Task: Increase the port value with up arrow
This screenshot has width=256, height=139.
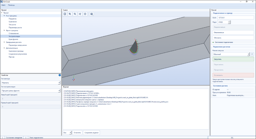Action: [229, 21]
